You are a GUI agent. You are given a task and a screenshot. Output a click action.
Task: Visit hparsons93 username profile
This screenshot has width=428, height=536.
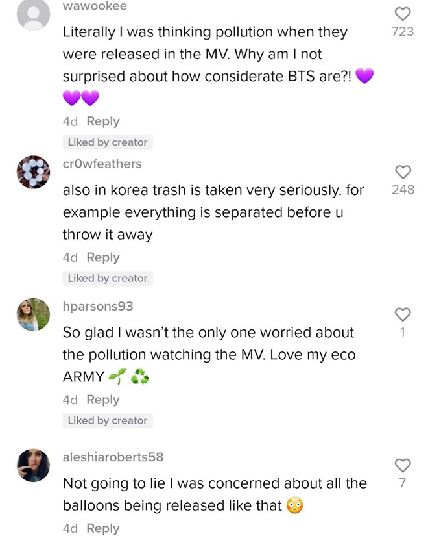(x=98, y=306)
